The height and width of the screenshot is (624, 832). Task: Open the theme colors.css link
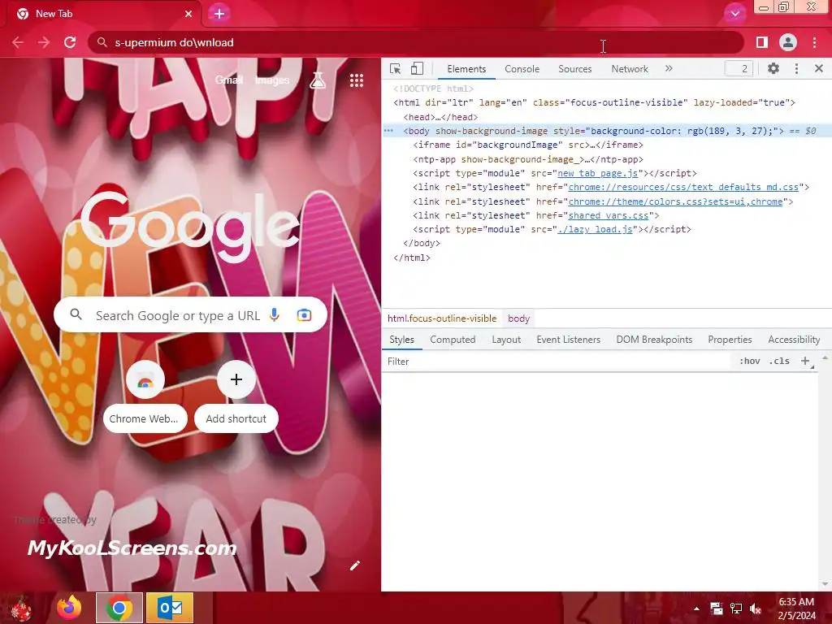coord(675,201)
